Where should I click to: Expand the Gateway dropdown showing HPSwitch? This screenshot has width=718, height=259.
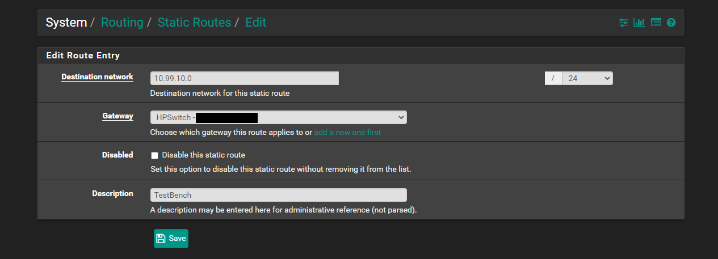pyautogui.click(x=278, y=117)
